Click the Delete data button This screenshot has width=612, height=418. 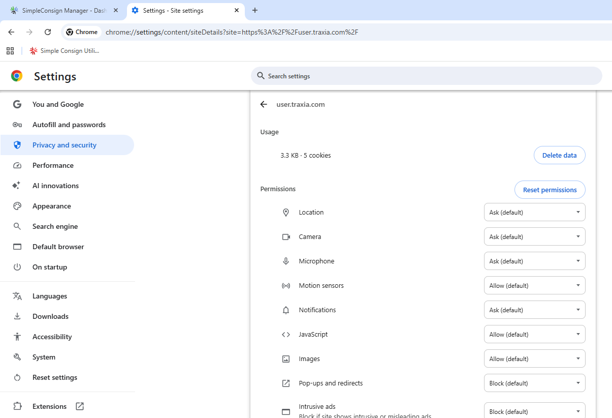[559, 155]
